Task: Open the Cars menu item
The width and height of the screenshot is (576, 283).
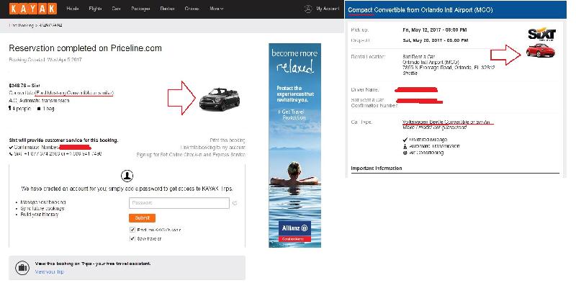Action: coord(116,9)
